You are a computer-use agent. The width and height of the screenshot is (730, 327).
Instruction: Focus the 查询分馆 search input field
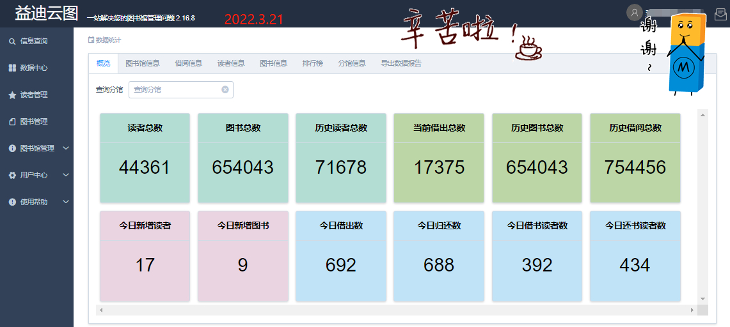coord(175,89)
